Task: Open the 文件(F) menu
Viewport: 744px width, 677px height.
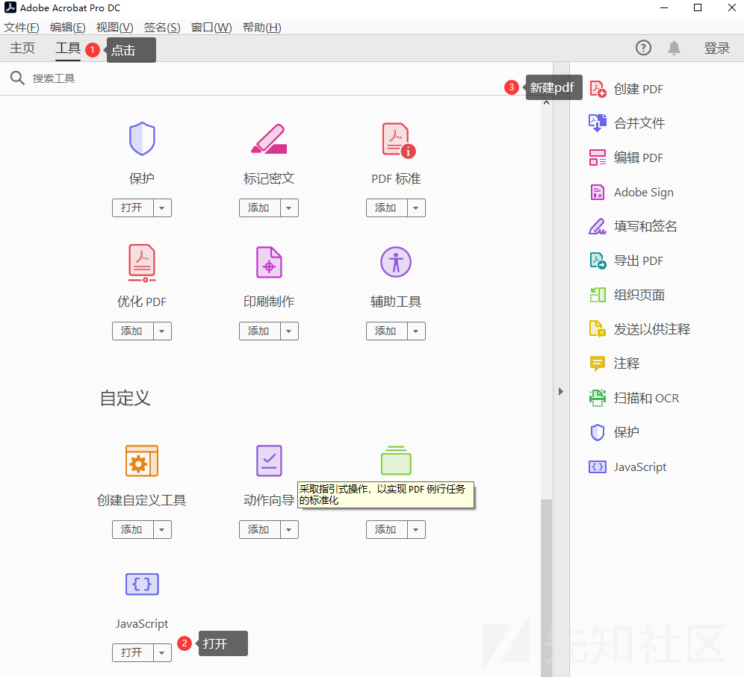Action: 22,28
